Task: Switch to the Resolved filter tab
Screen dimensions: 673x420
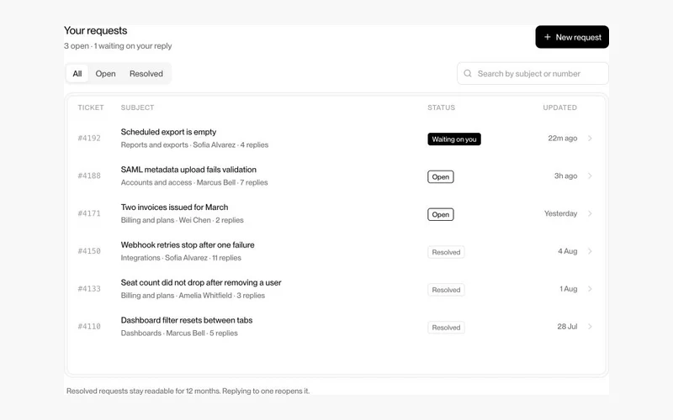Action: [x=146, y=73]
